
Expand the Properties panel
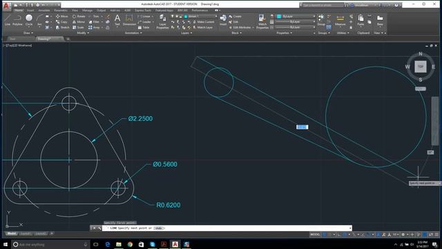click(x=284, y=33)
